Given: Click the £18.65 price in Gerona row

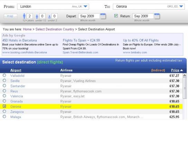Looking at the screenshot, I should tap(174, 107).
